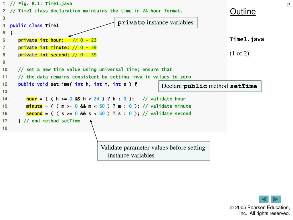Select the "private int minute;" declaration
This screenshot has width=293, height=220.
43,48
